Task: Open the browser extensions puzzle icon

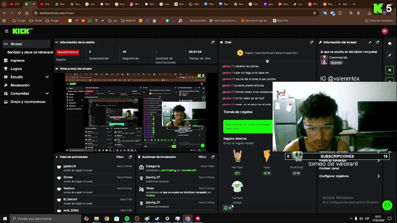Action: [340, 13]
